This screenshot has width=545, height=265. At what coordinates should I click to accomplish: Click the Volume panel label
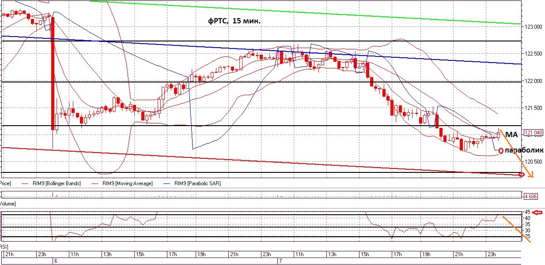[8, 204]
